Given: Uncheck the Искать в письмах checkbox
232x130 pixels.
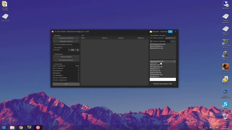Looking at the screenshot, I should [x=151, y=41].
